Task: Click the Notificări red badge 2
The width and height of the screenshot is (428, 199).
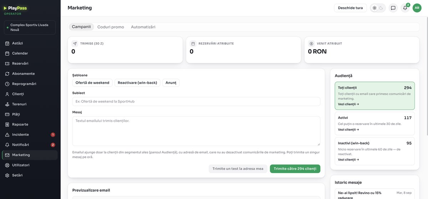Action: tap(53, 145)
